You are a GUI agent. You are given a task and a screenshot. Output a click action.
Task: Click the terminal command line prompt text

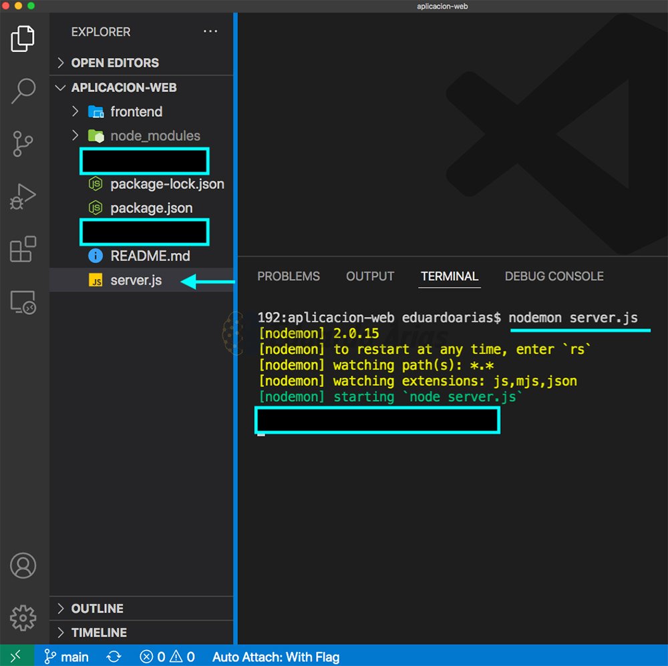[379, 318]
